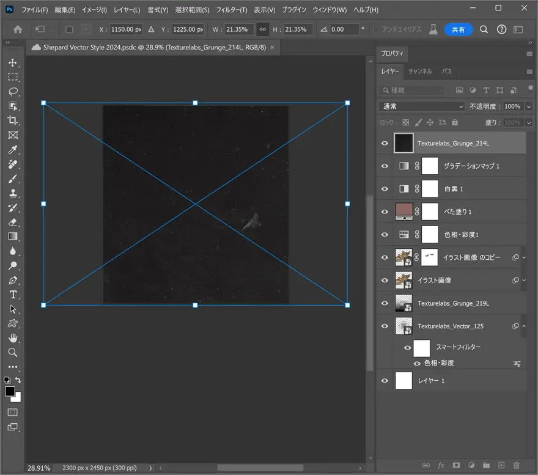
Task: Click the home icon in options bar
Action: click(18, 29)
